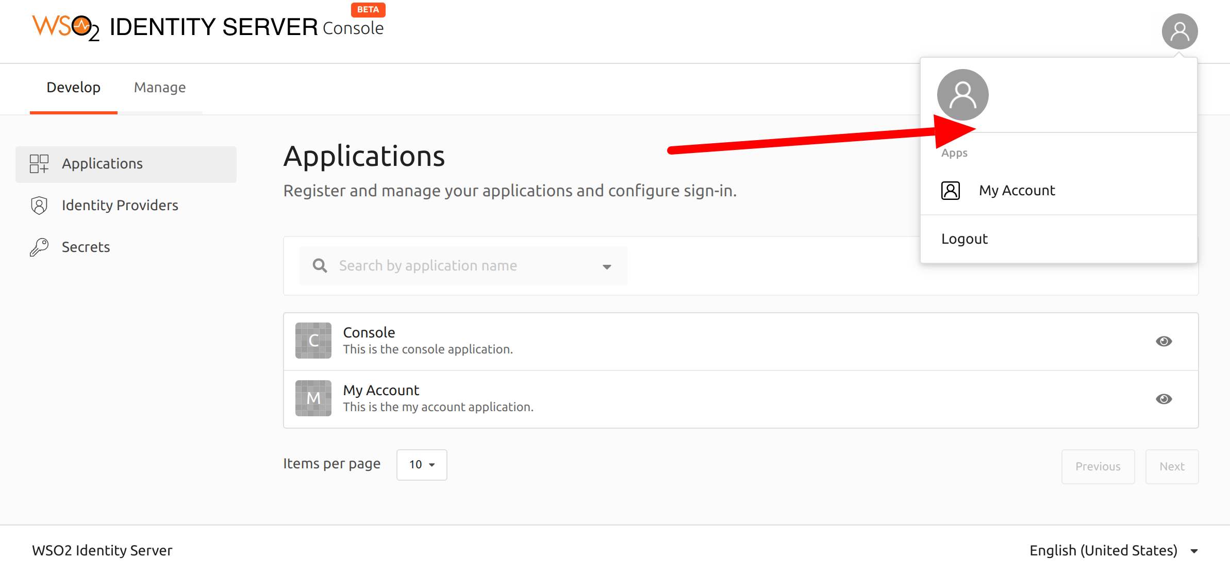
Task: View Console application via eye icon
Action: (x=1163, y=341)
